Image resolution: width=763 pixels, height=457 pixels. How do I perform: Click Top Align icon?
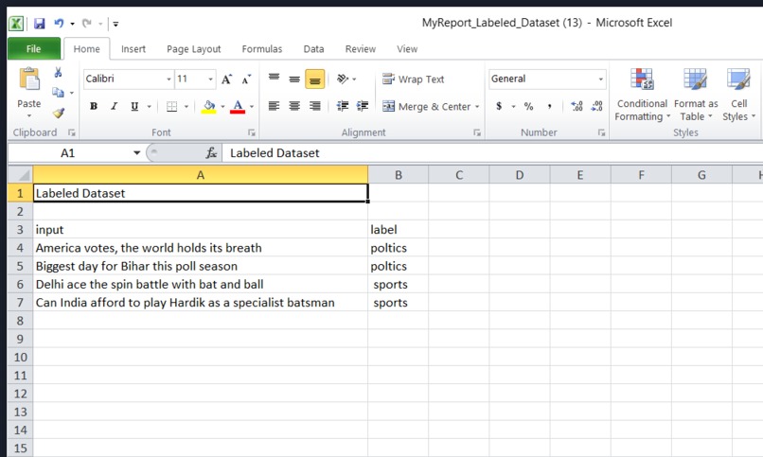tap(274, 78)
